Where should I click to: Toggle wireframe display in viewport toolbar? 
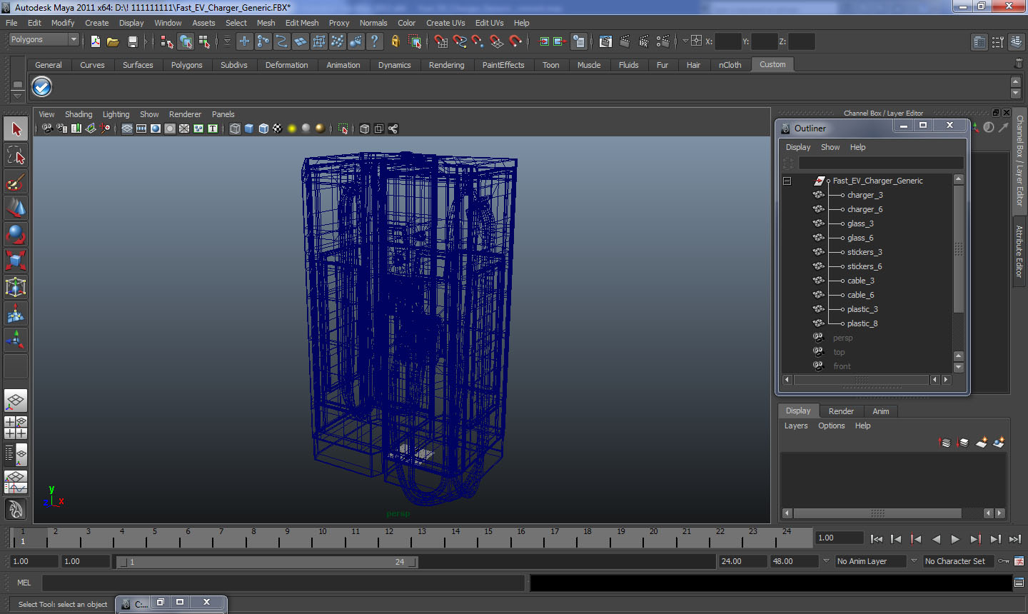(x=235, y=129)
